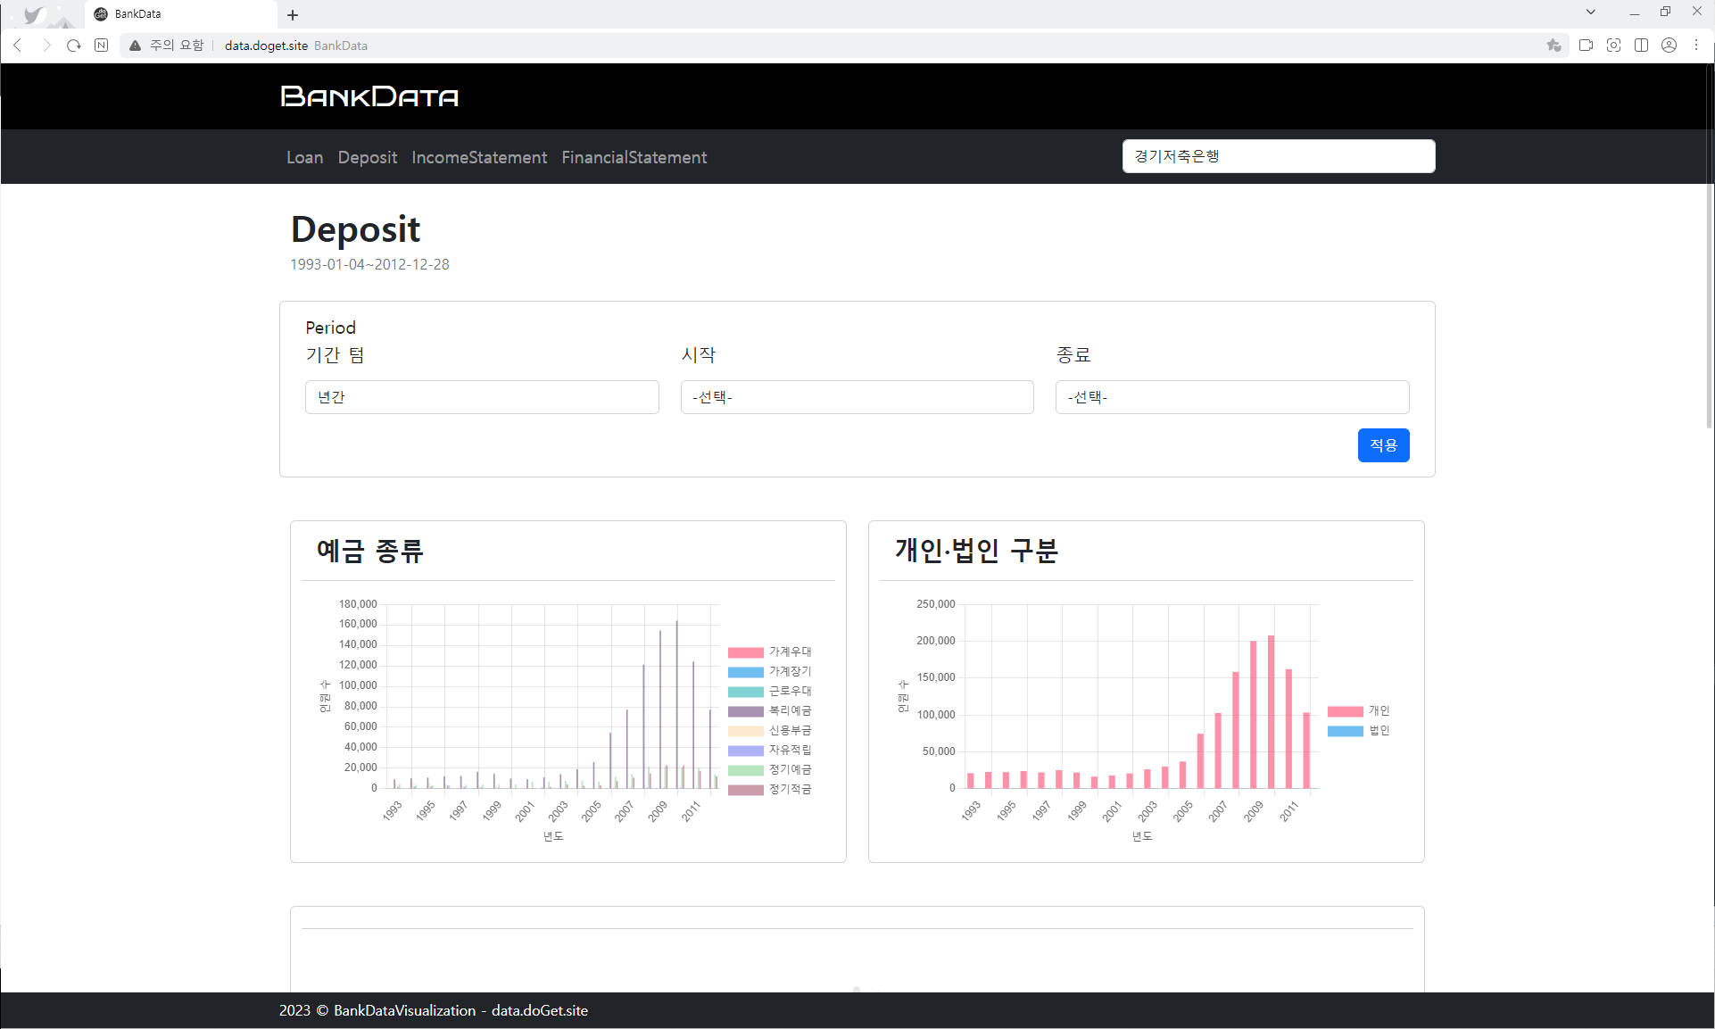Open the browser three-dot menu icon
Image resolution: width=1715 pixels, height=1029 pixels.
tap(1696, 45)
